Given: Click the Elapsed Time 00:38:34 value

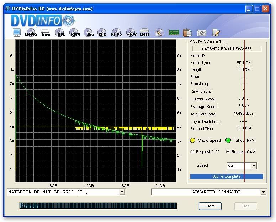Looking at the screenshot, I should [244, 128].
